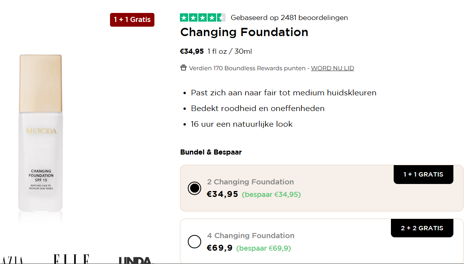Click the bespaar €69,9 savings text
The width and height of the screenshot is (464, 264).
pos(264,248)
